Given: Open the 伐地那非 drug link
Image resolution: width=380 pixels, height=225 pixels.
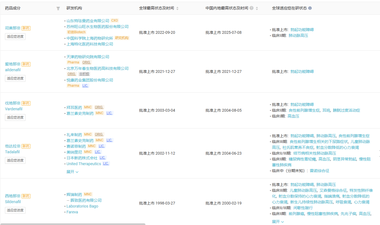Looking at the screenshot, I should click(13, 103).
